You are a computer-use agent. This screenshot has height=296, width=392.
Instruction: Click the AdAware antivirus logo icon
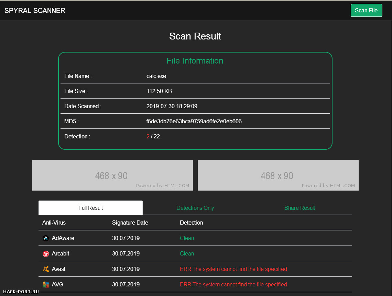[x=45, y=238]
